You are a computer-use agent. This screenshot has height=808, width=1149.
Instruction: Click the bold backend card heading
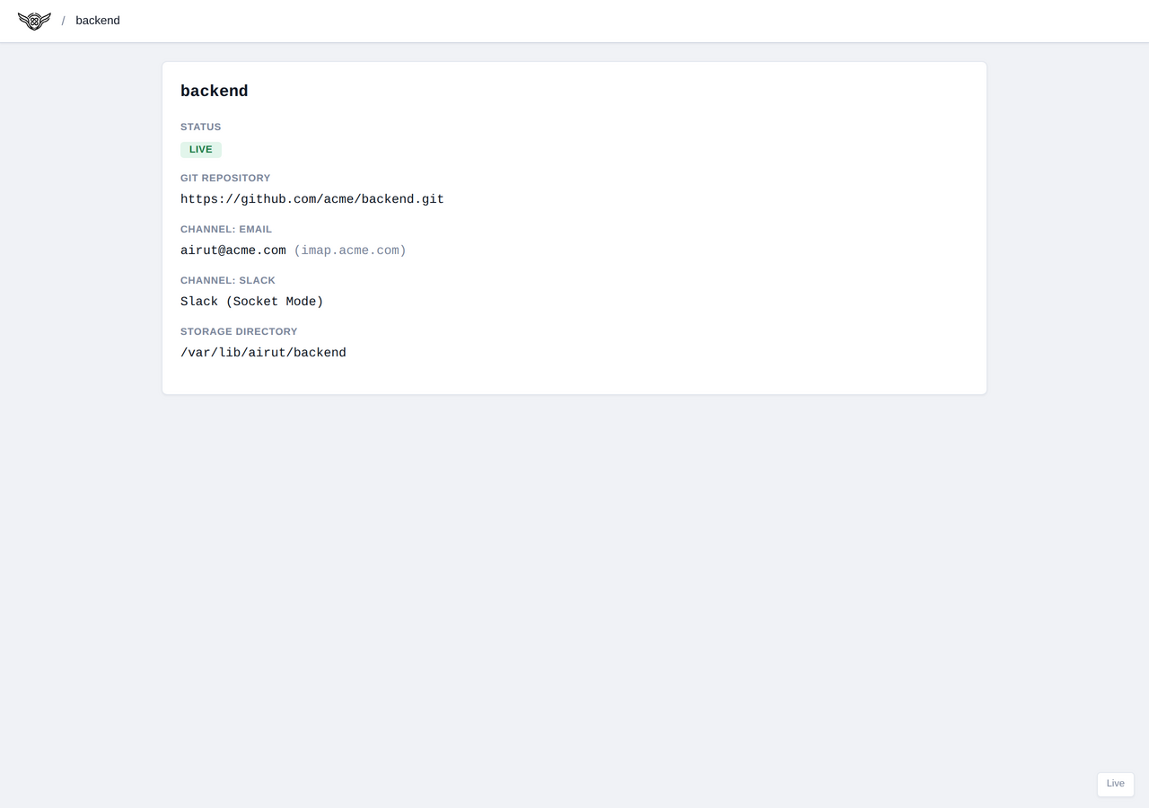tap(215, 91)
